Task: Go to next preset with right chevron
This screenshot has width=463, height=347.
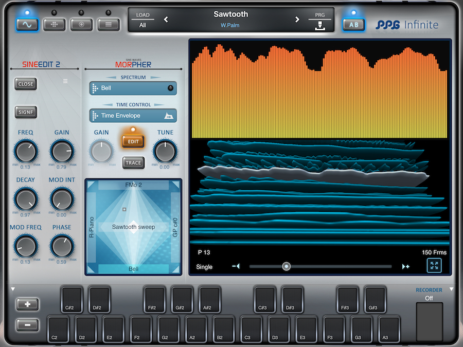Action: point(297,20)
